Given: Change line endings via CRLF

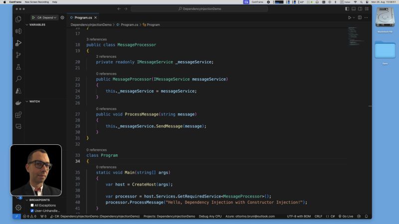Looking at the screenshot, I should [318, 217].
